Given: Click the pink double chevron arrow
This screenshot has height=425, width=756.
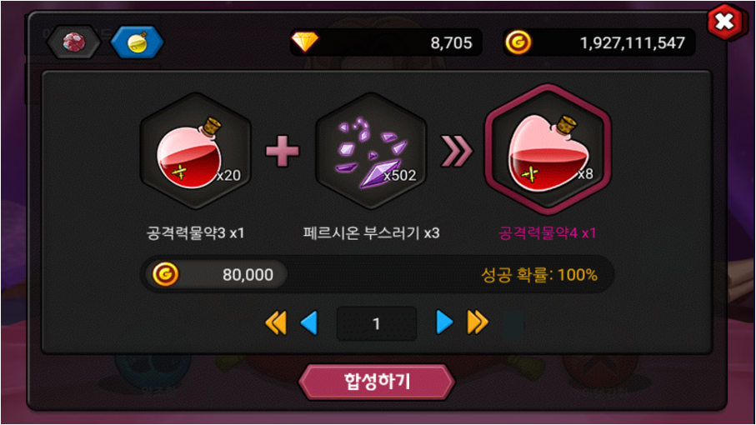Looking at the screenshot, I should [x=457, y=152].
